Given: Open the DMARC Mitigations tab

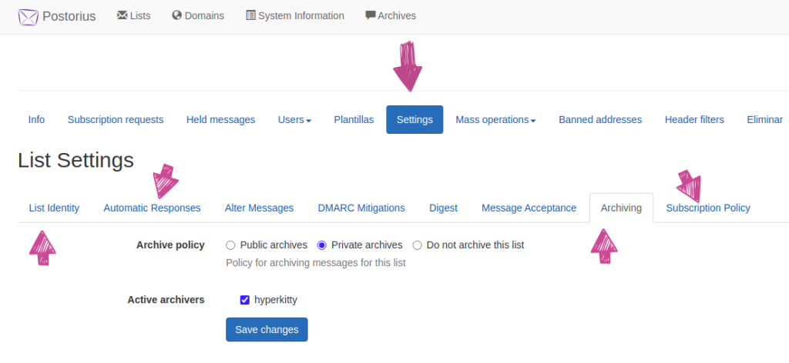Looking at the screenshot, I should pos(361,208).
